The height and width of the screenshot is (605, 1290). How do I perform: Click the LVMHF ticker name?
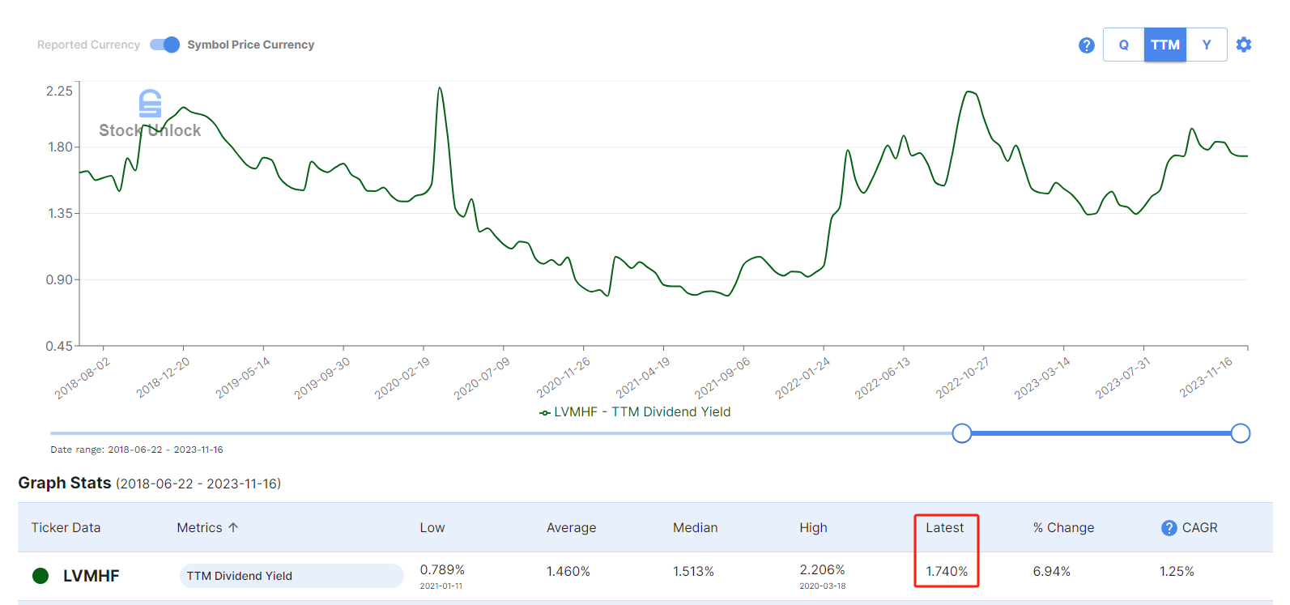tap(92, 576)
